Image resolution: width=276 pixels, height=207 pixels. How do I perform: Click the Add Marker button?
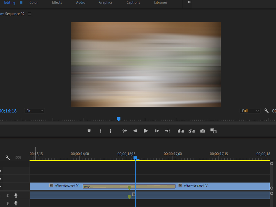tap(89, 131)
